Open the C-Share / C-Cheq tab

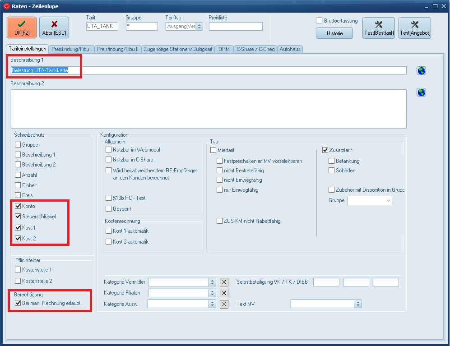pyautogui.click(x=255, y=49)
